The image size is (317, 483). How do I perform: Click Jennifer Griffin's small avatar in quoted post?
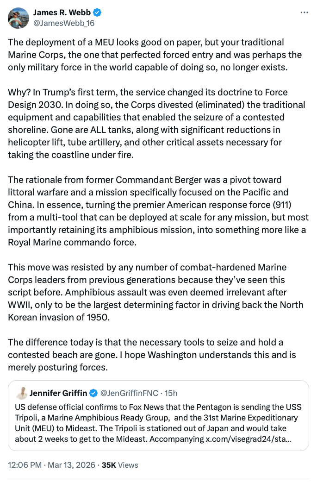[x=21, y=393]
